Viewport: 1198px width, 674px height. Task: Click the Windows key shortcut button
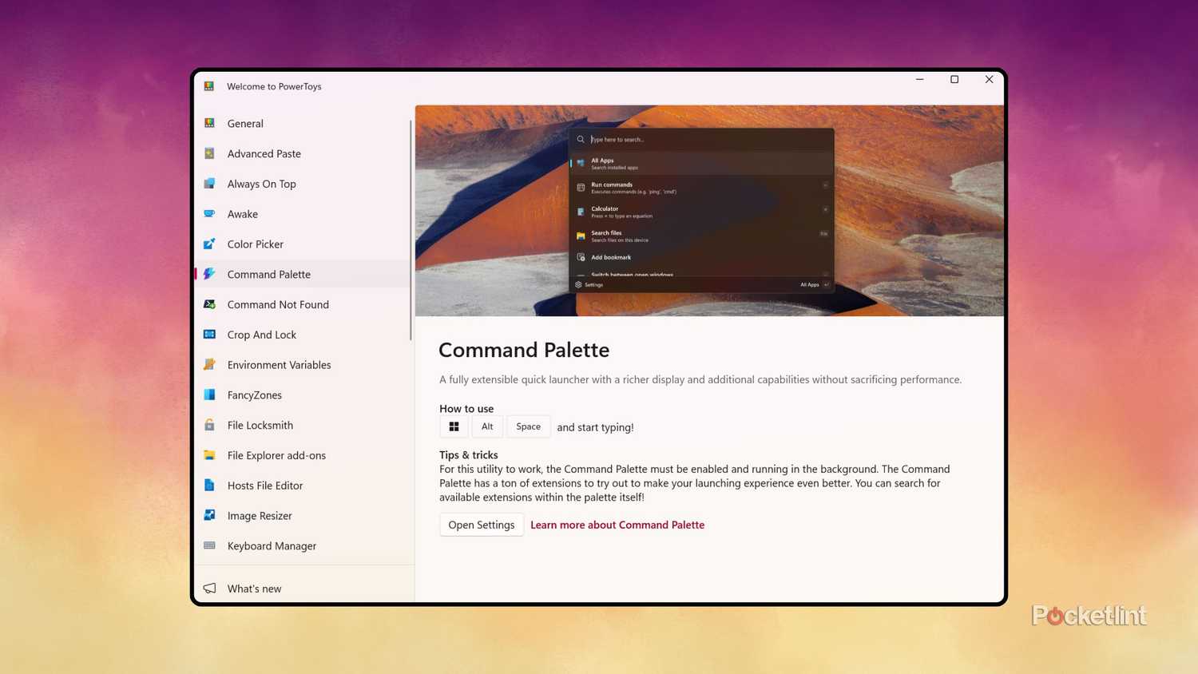tap(454, 426)
